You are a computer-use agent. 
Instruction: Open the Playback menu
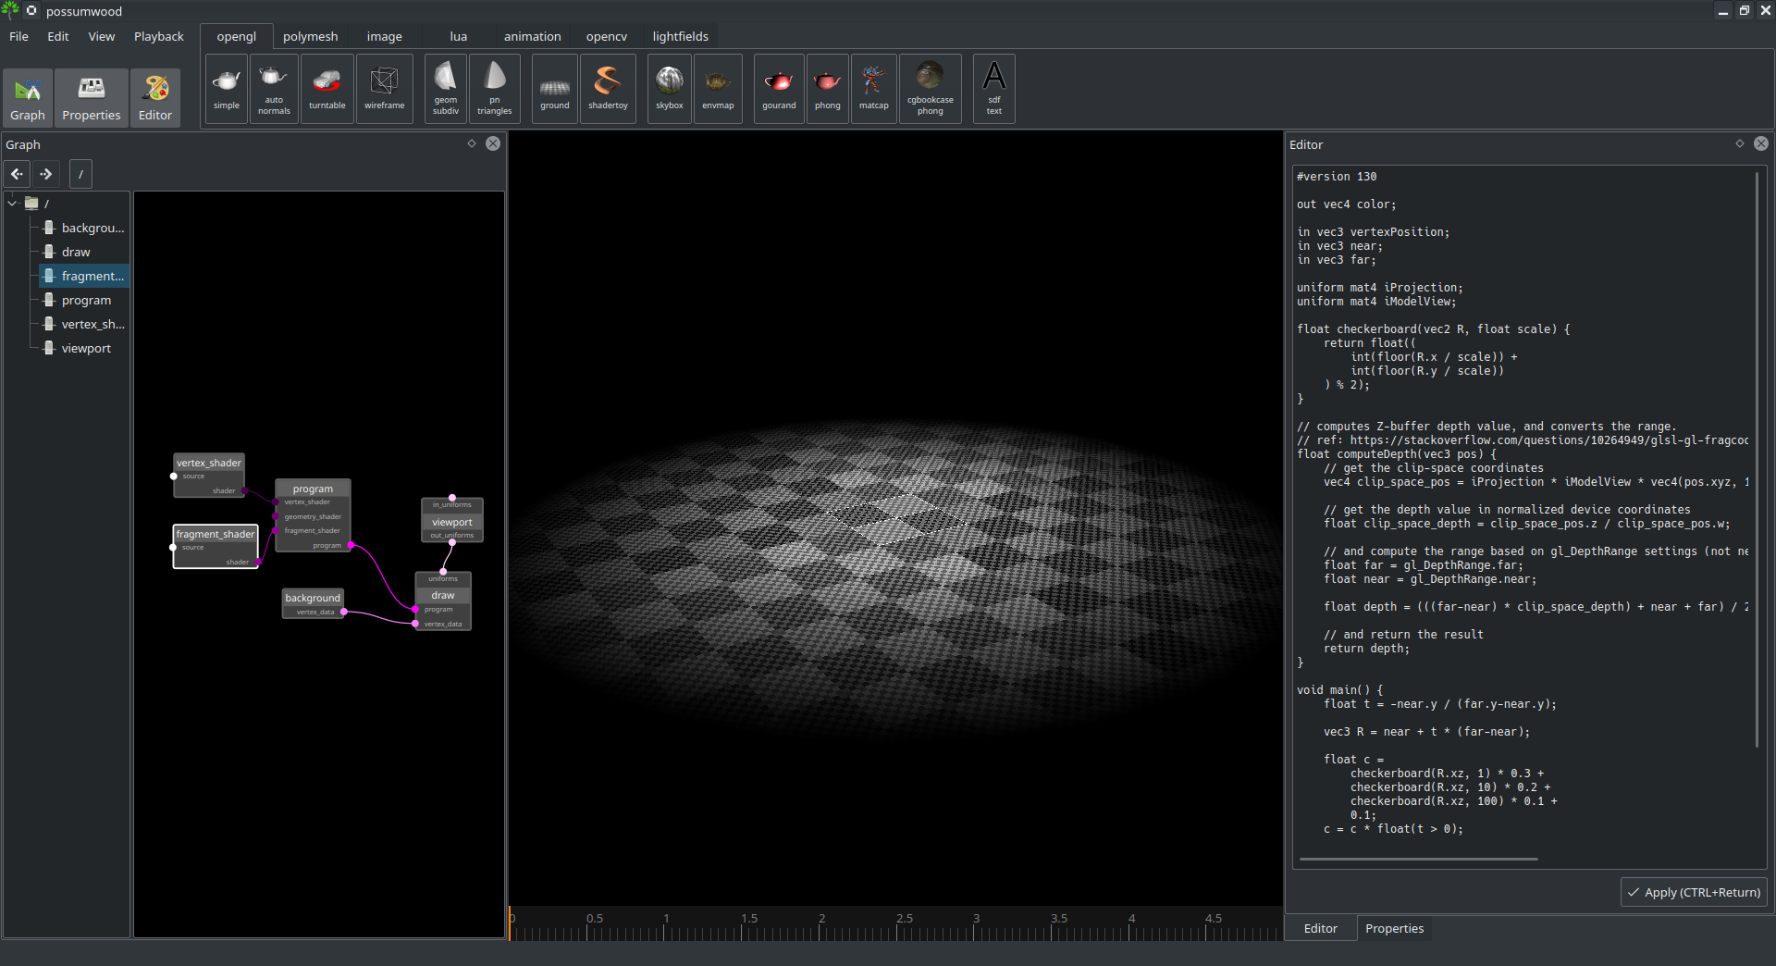pos(158,37)
